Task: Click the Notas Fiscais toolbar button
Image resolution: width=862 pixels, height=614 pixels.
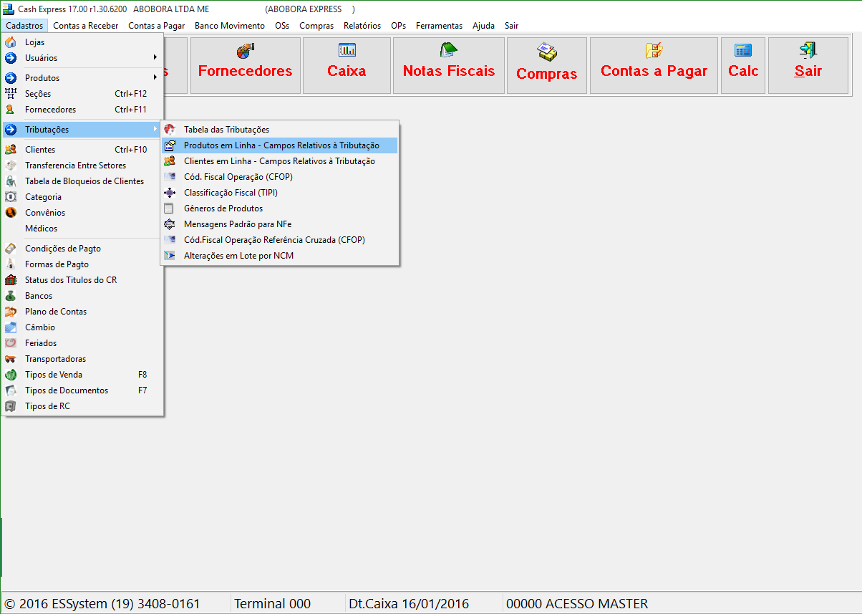Action: tap(448, 66)
